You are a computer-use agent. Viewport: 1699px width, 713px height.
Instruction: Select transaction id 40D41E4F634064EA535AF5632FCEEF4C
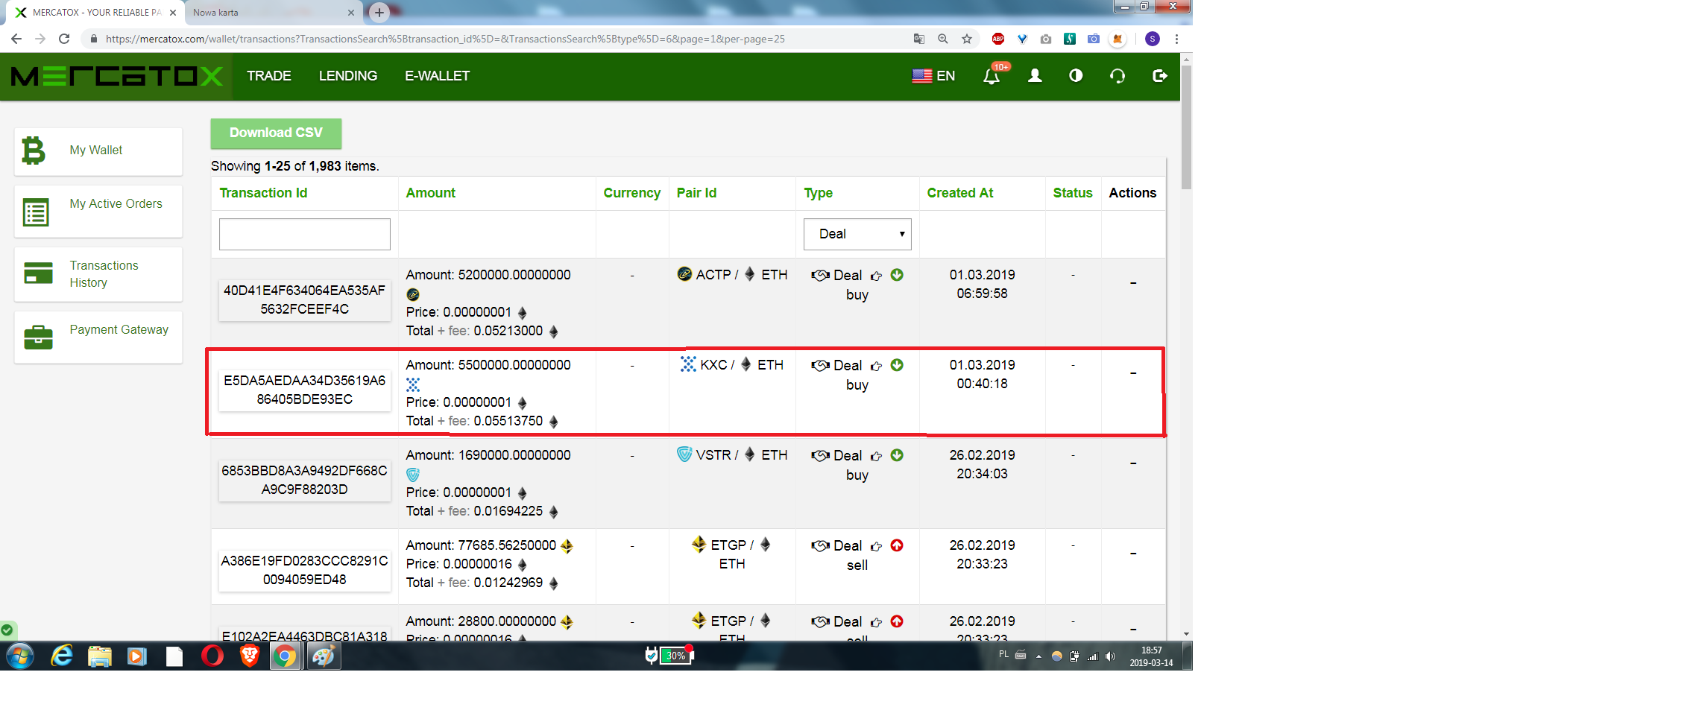(x=305, y=300)
